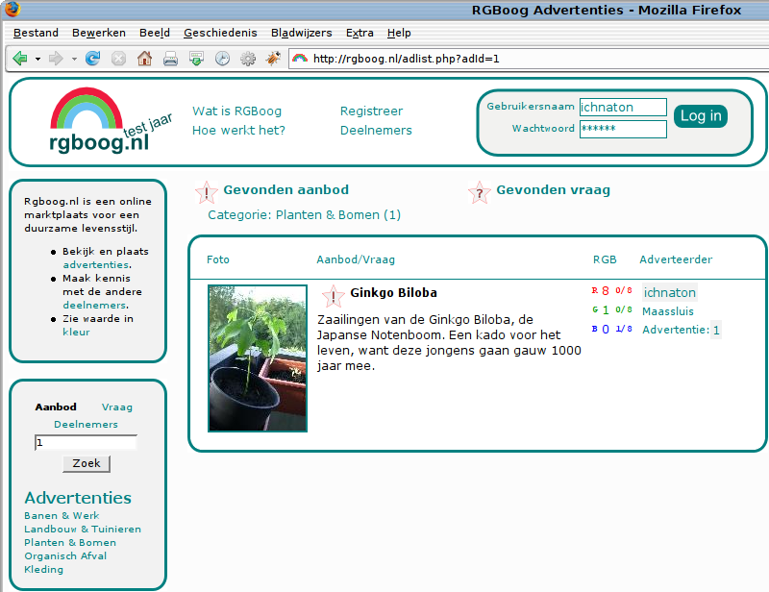This screenshot has width=769, height=592.
Task: Open the Bestand menu
Action: 36,33
